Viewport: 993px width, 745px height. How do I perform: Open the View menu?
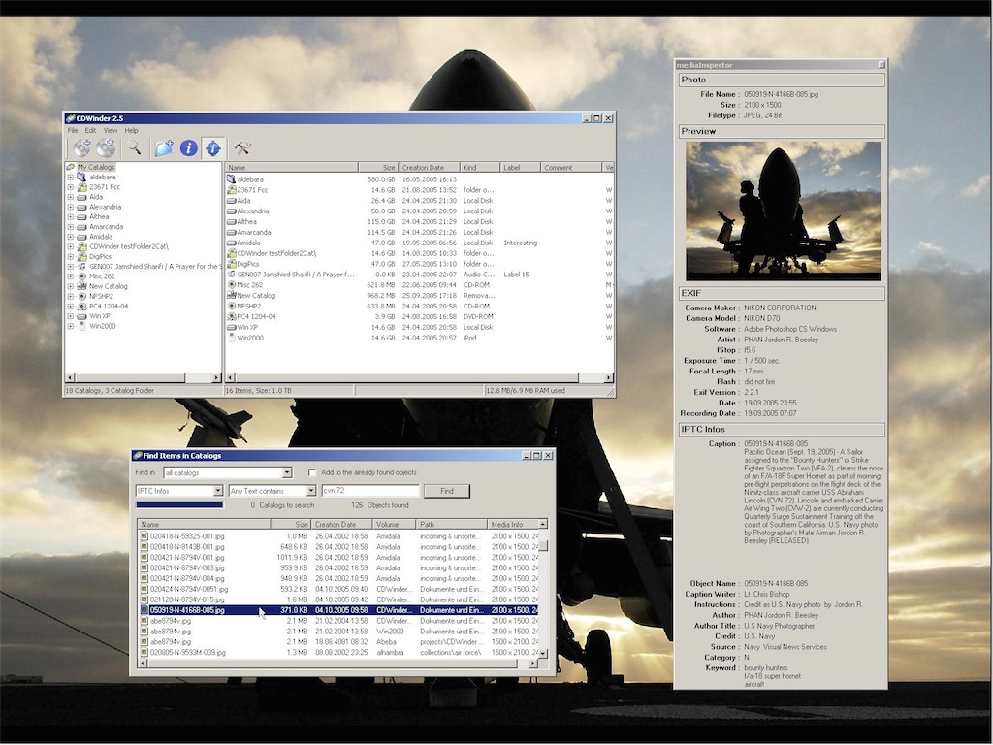111,130
